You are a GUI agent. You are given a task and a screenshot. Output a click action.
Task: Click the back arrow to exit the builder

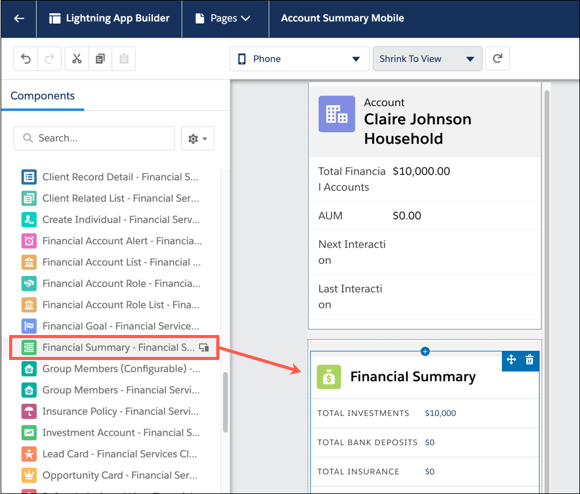18,18
